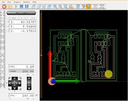Open the Help menu

(34, 2)
